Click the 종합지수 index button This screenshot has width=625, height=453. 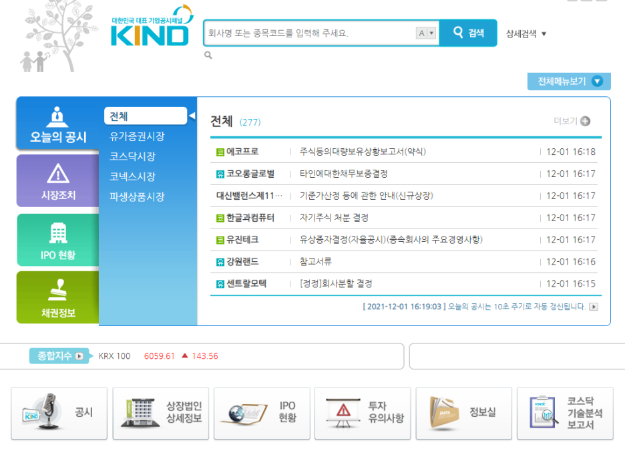pyautogui.click(x=60, y=355)
